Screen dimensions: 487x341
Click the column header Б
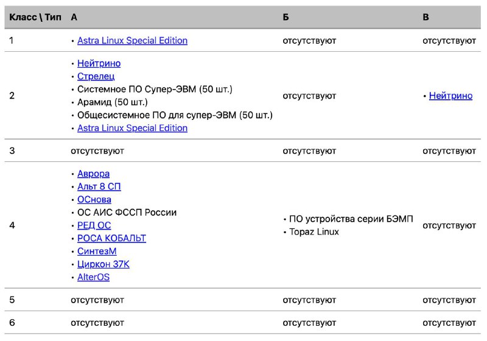coord(286,17)
